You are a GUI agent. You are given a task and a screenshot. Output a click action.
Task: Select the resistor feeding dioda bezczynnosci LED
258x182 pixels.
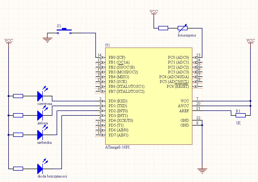click(18, 169)
